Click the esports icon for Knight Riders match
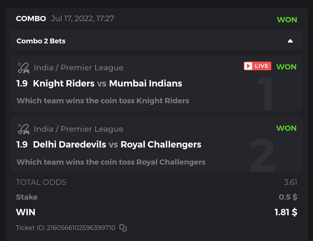Screen dimensions: 313x241 (23, 68)
